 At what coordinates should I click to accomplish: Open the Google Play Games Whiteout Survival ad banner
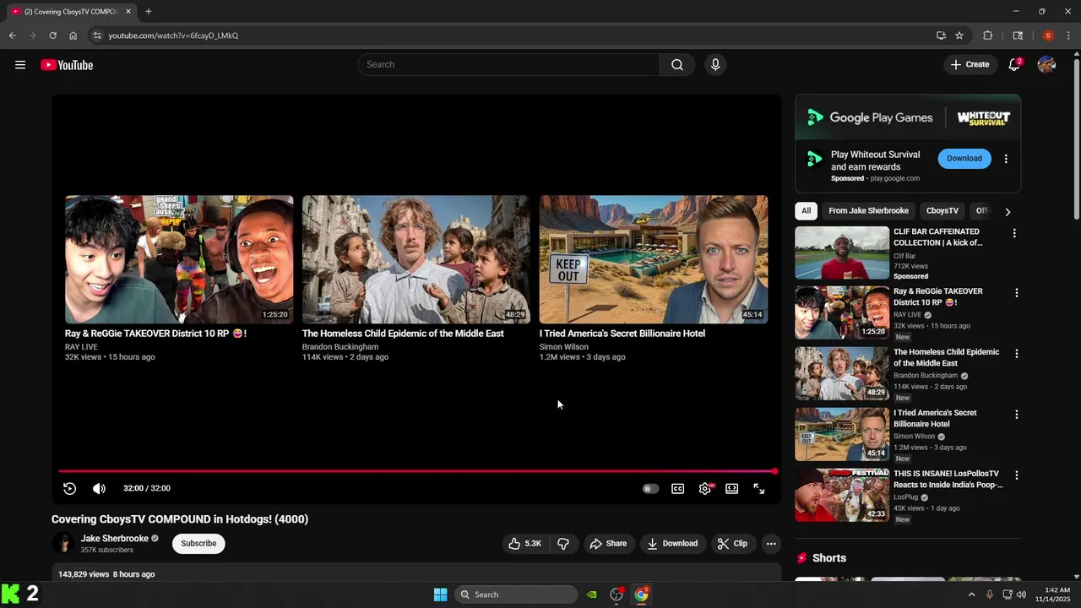tap(908, 117)
